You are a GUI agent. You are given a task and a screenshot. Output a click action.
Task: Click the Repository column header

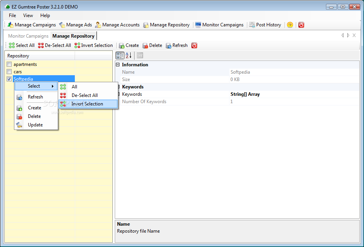pos(40,56)
